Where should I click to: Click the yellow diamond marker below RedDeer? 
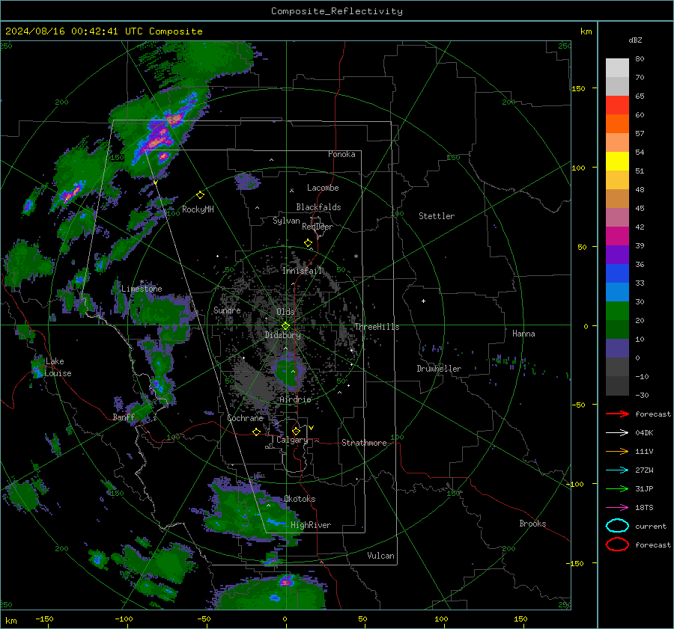click(x=308, y=243)
